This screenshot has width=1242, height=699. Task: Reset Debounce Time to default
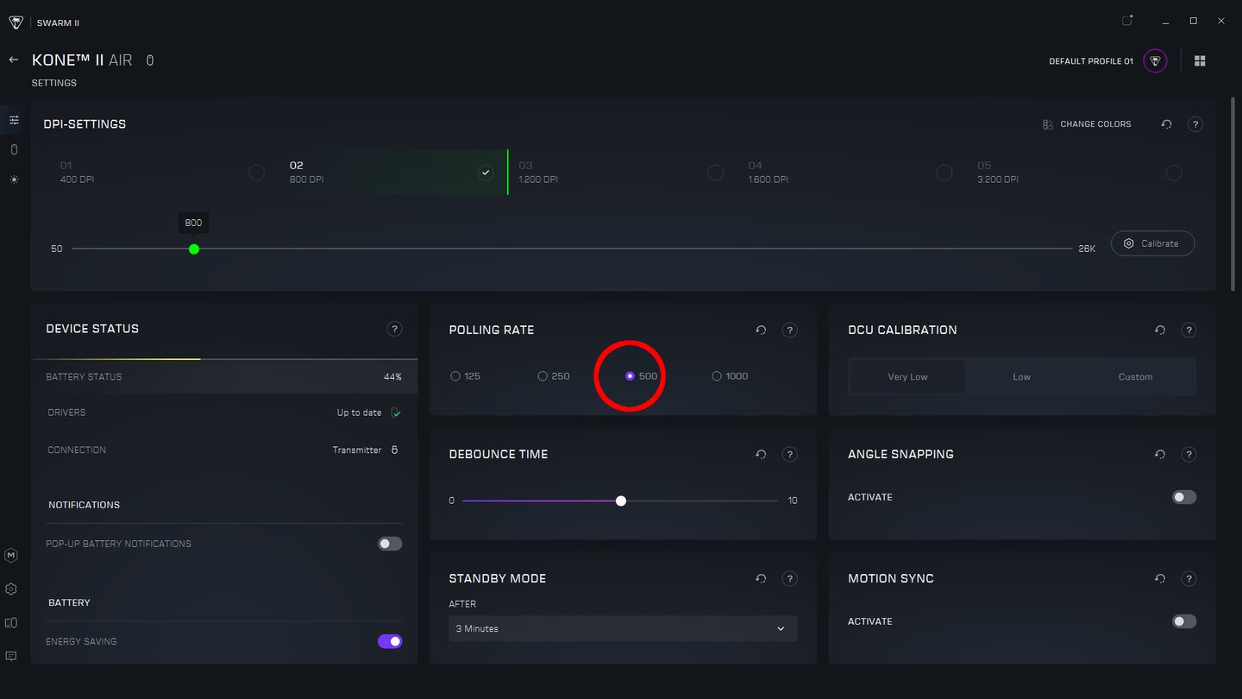(x=761, y=454)
